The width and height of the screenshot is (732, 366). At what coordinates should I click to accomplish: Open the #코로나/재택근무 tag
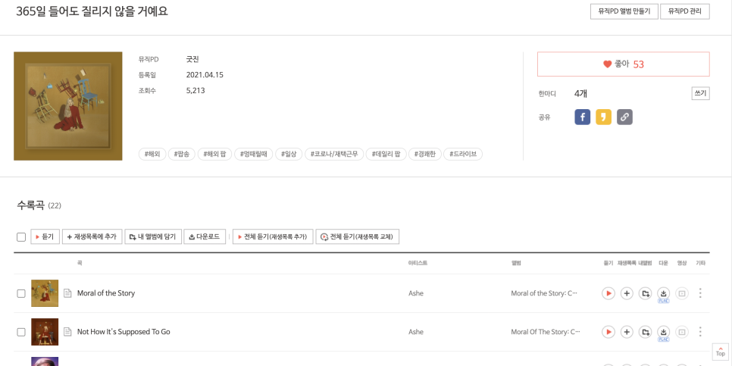(x=333, y=154)
